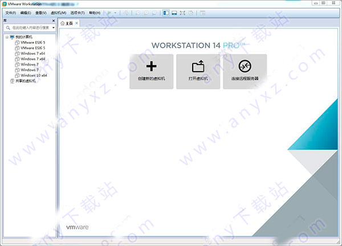Switch to the 主页 home tab
The image size is (342, 246).
click(x=69, y=23)
